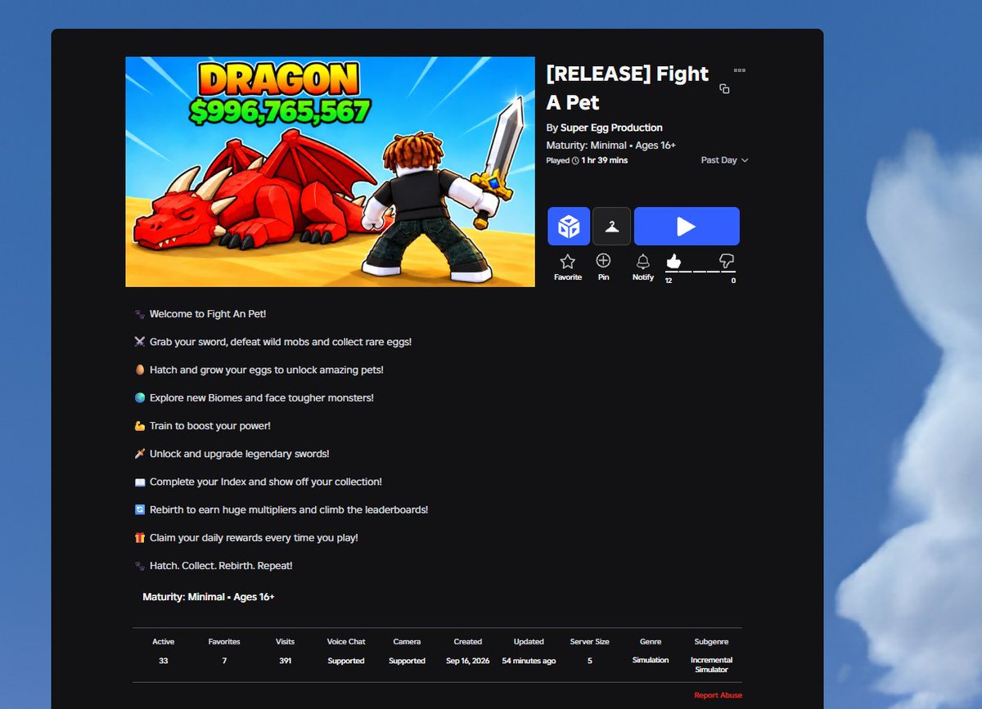982x709 pixels.
Task: Click Explore new Biomes description line
Action: coord(254,397)
